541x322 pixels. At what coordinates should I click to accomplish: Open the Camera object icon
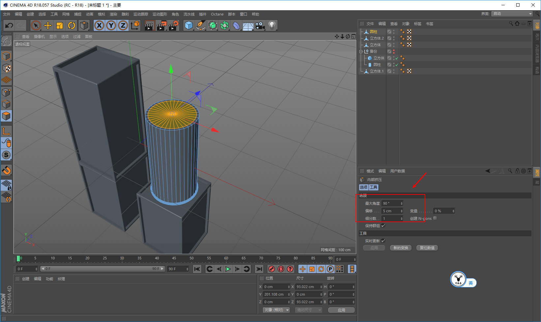(260, 25)
